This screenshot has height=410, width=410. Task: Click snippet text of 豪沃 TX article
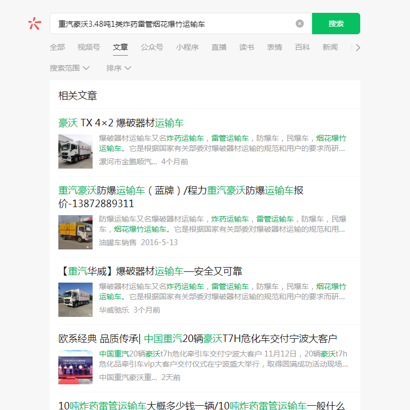pyautogui.click(x=223, y=143)
